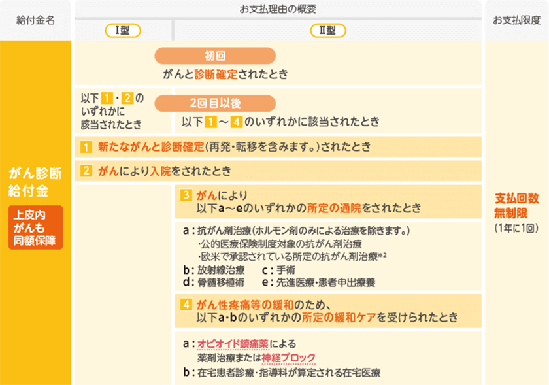The height and width of the screenshot is (385, 549).
Task: Open the お支払限度 column header
Action: tap(517, 18)
